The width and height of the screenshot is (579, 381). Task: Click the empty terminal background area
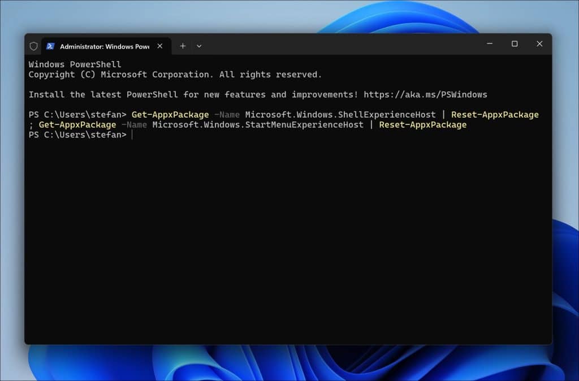point(283,237)
